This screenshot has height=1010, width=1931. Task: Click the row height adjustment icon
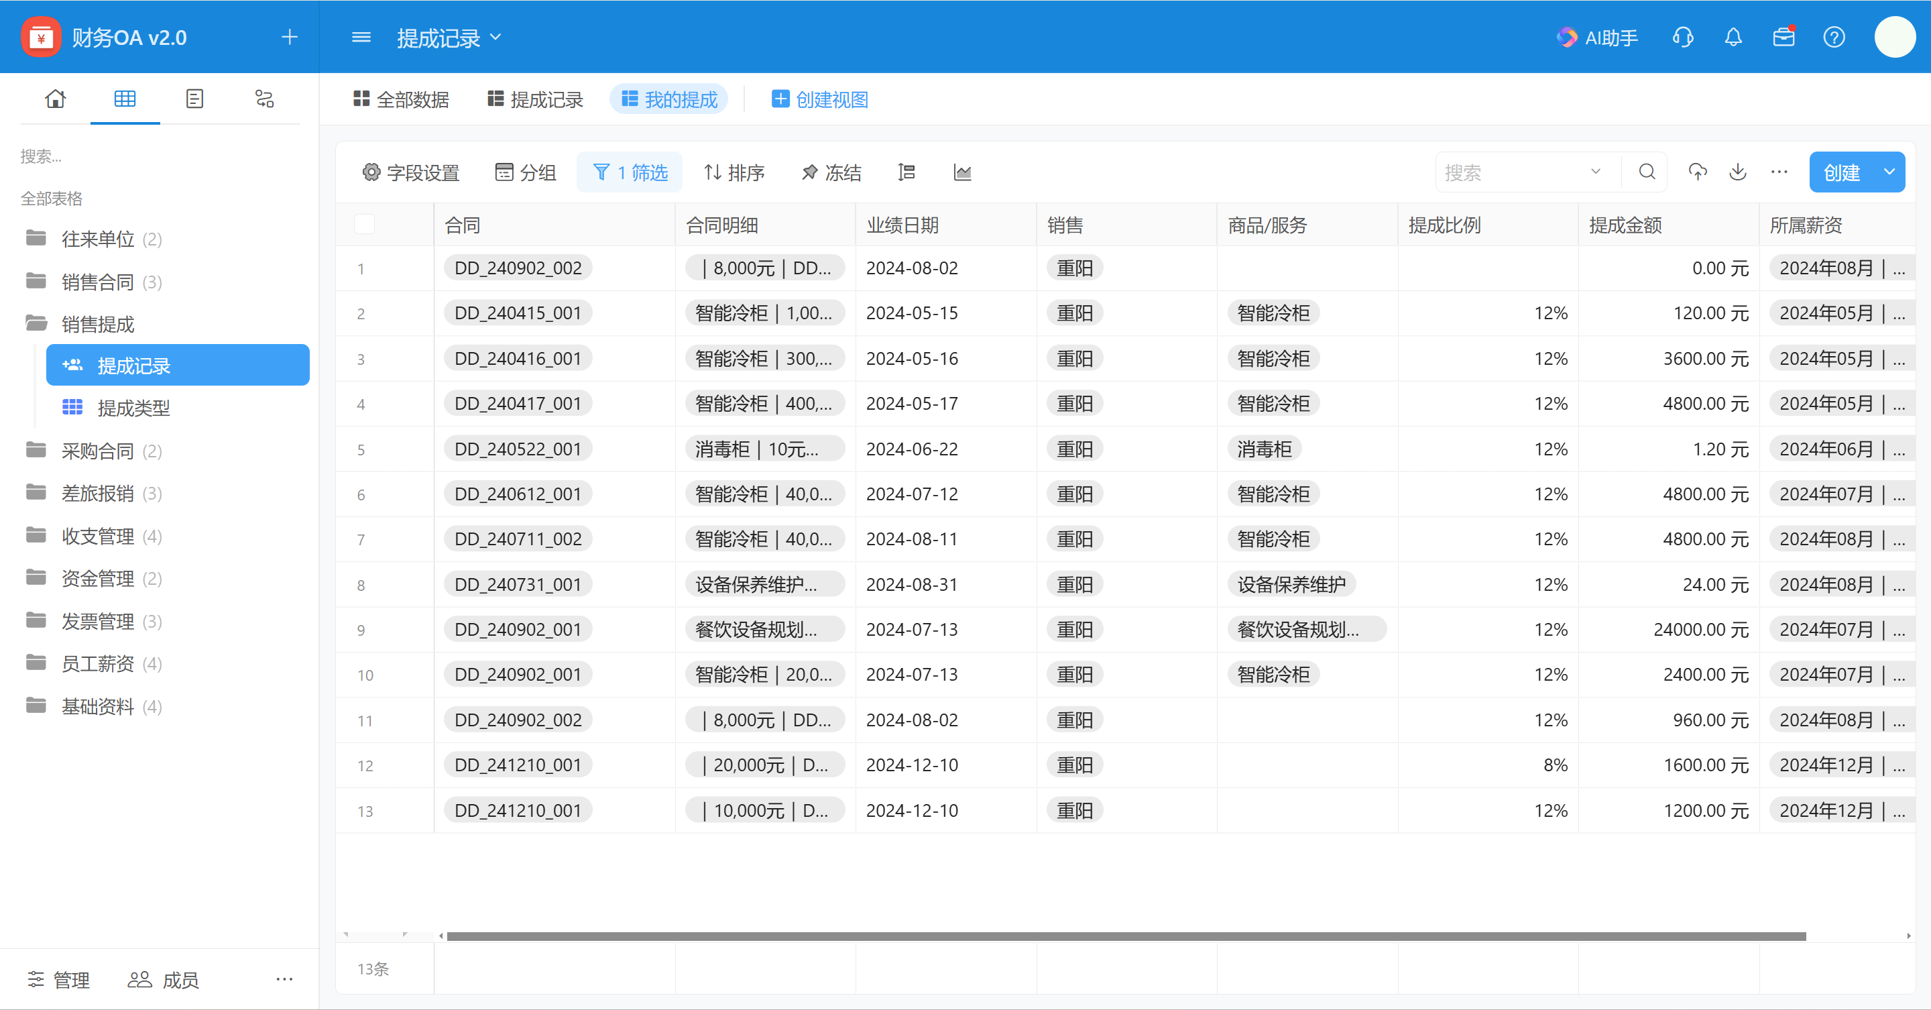coord(907,172)
